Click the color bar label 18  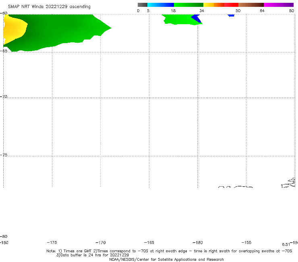coord(173,10)
